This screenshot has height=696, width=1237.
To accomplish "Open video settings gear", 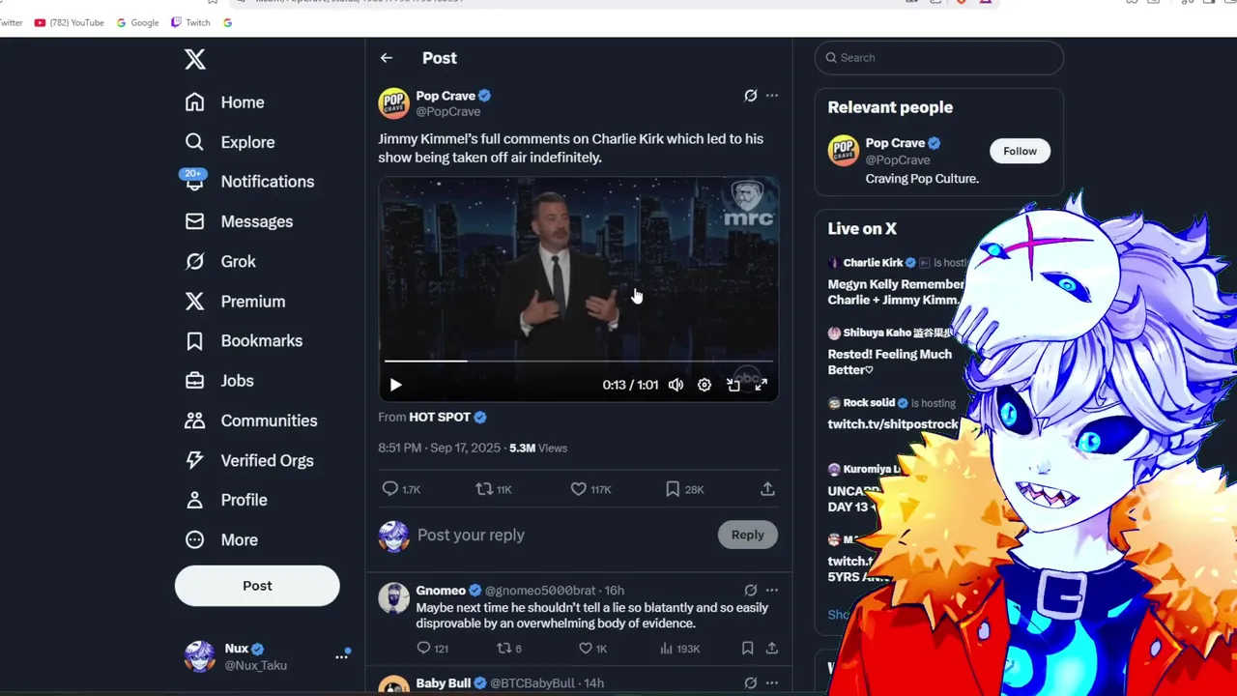I will (705, 385).
